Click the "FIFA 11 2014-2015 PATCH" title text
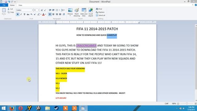The width and height of the screenshot is (197, 111). pyautogui.click(x=97, y=29)
